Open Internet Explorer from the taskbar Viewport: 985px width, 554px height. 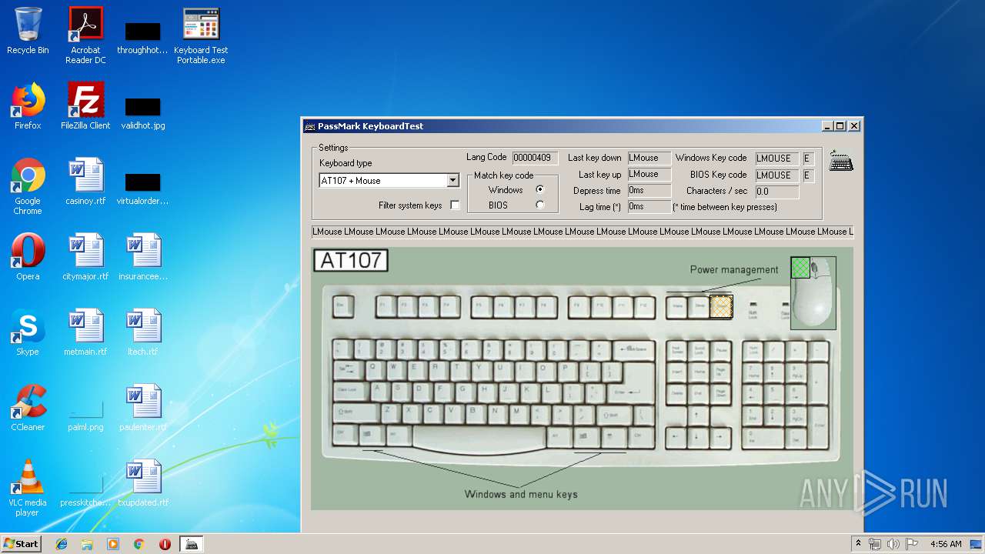62,544
